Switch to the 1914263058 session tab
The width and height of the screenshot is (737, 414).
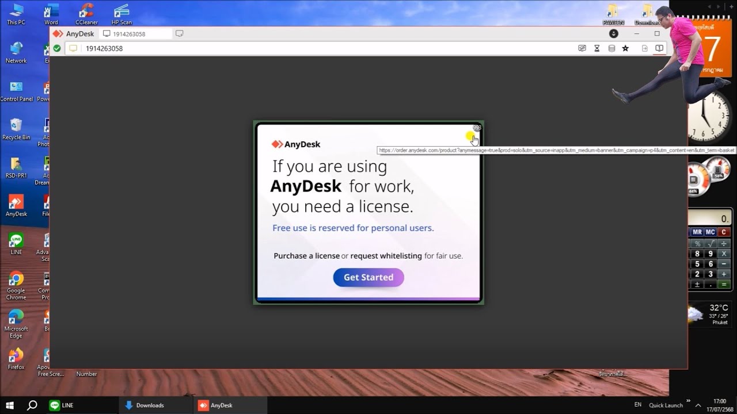pyautogui.click(x=135, y=34)
